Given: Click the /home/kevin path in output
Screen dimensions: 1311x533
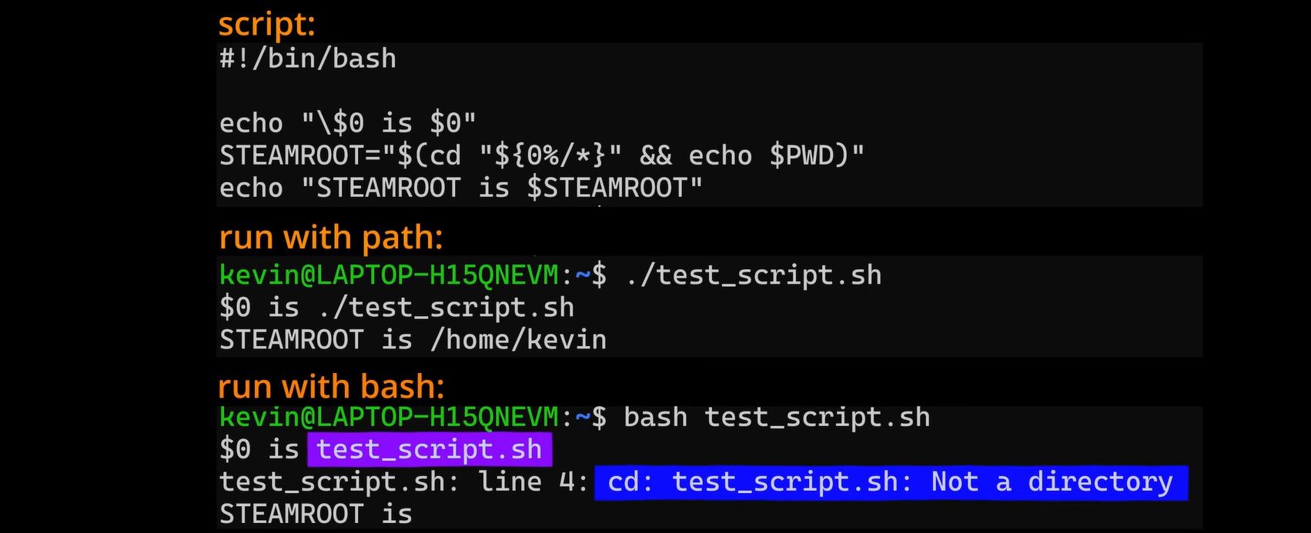Looking at the screenshot, I should click(x=518, y=340).
